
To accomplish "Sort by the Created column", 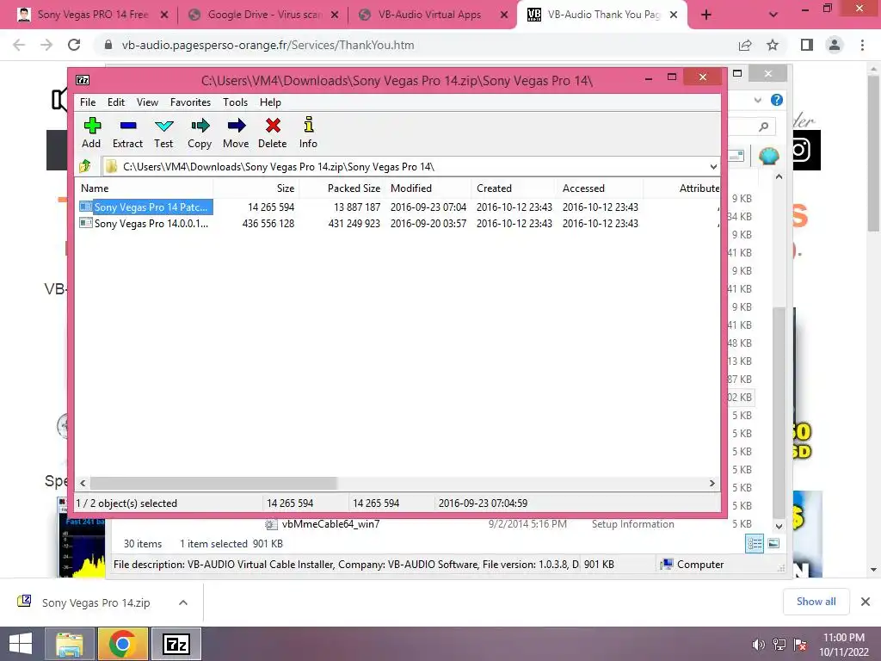I will click(514, 188).
